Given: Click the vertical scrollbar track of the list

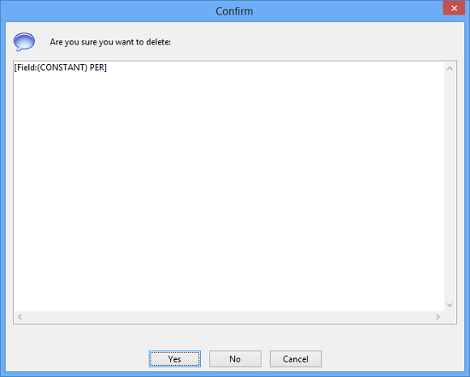Looking at the screenshot, I should click(449, 186).
